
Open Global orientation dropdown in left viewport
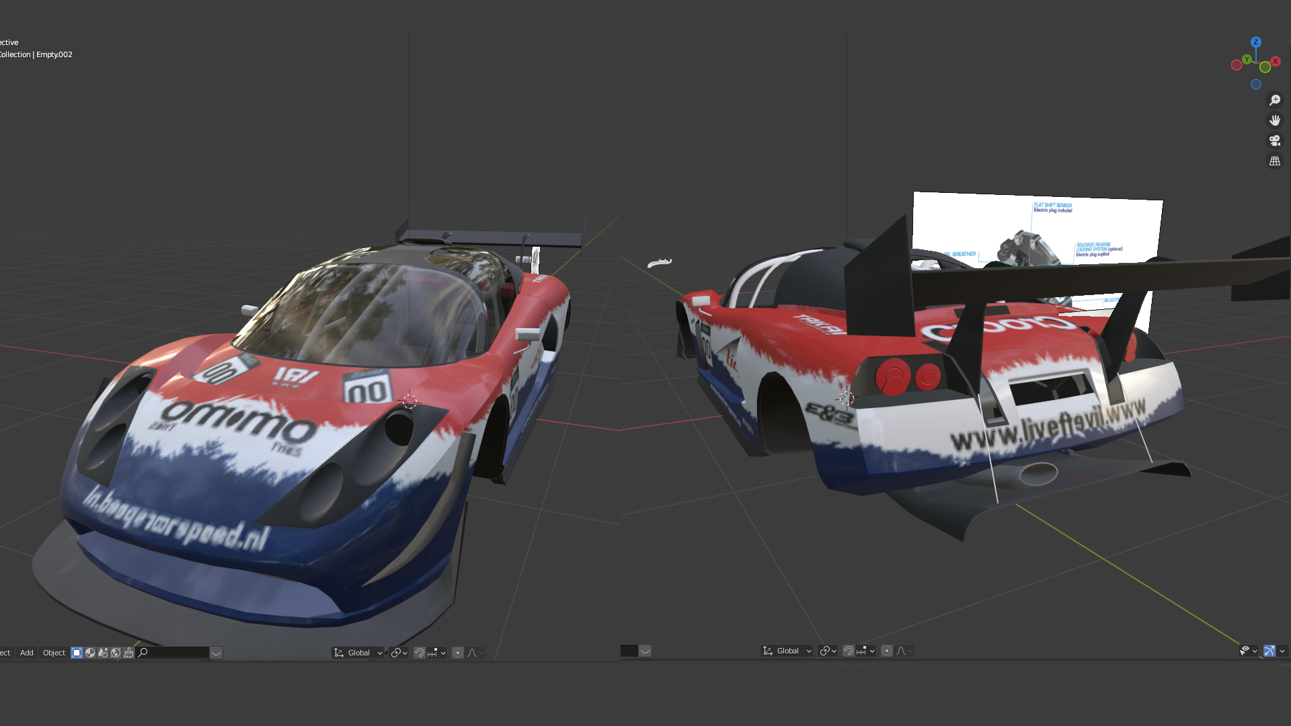358,653
